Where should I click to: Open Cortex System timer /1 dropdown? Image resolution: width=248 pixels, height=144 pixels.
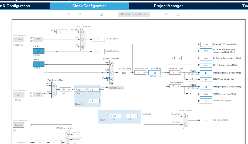[176, 58]
